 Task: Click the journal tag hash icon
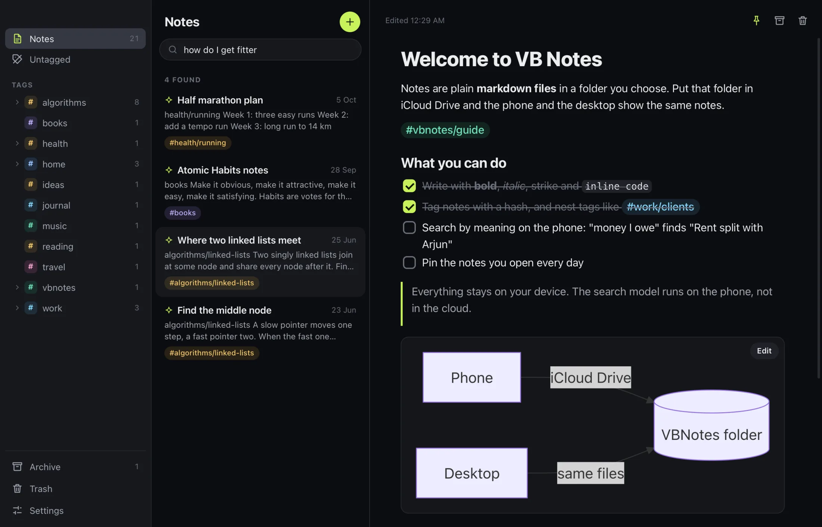tap(31, 205)
